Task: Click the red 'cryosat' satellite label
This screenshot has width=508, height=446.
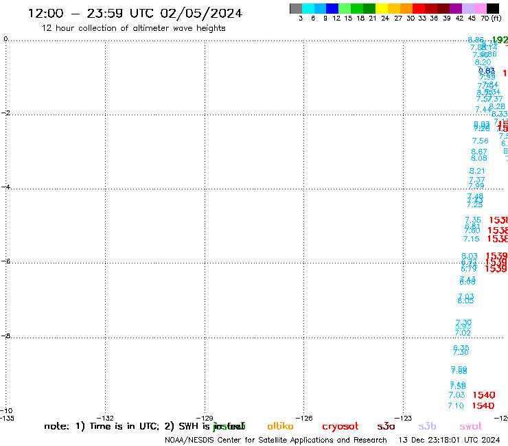Action: pyautogui.click(x=340, y=427)
